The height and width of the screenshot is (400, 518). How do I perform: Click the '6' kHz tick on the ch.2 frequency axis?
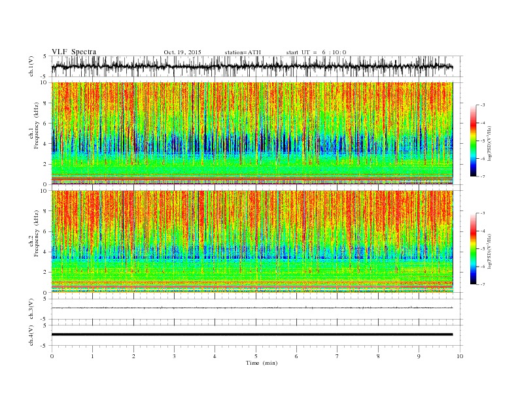(45, 231)
